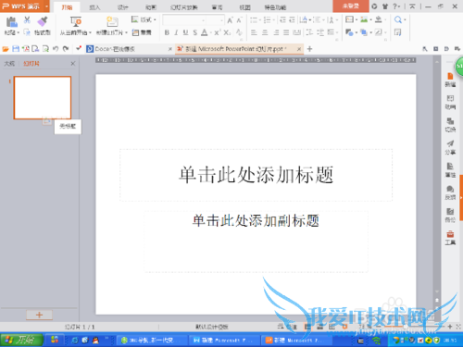The width and height of the screenshot is (463, 347).
Task: Select slide 1 thumbnail
Action: (43, 98)
